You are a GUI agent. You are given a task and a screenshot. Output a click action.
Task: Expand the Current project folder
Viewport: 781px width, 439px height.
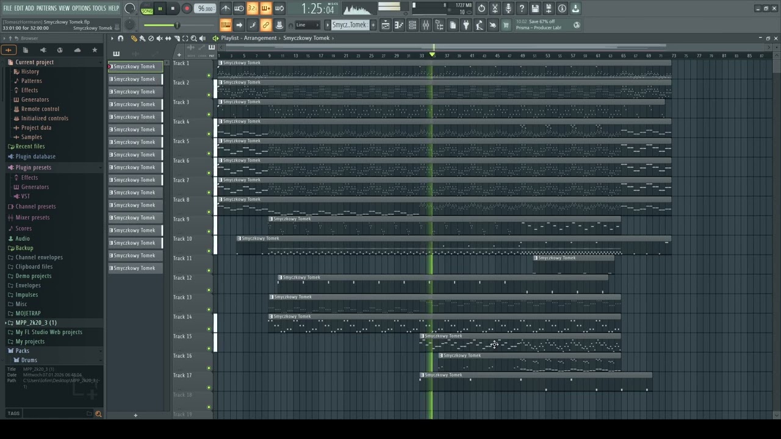(34, 62)
